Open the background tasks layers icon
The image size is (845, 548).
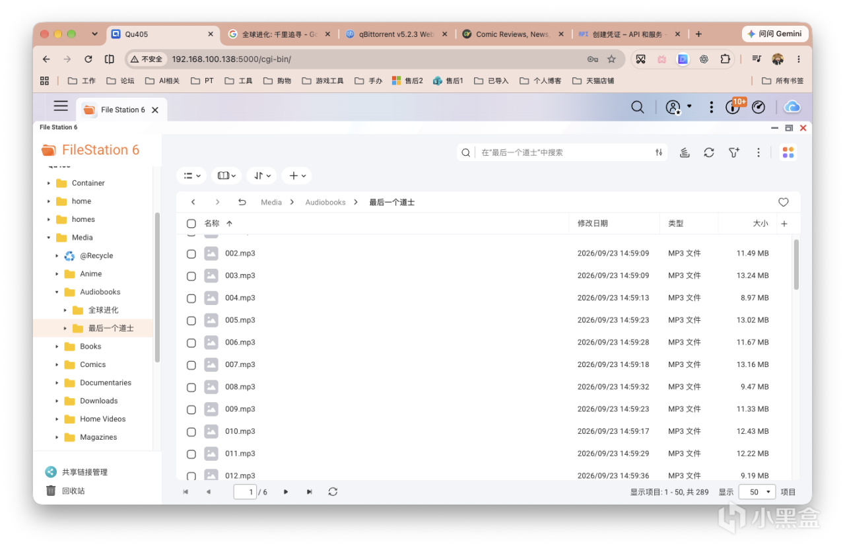click(685, 153)
